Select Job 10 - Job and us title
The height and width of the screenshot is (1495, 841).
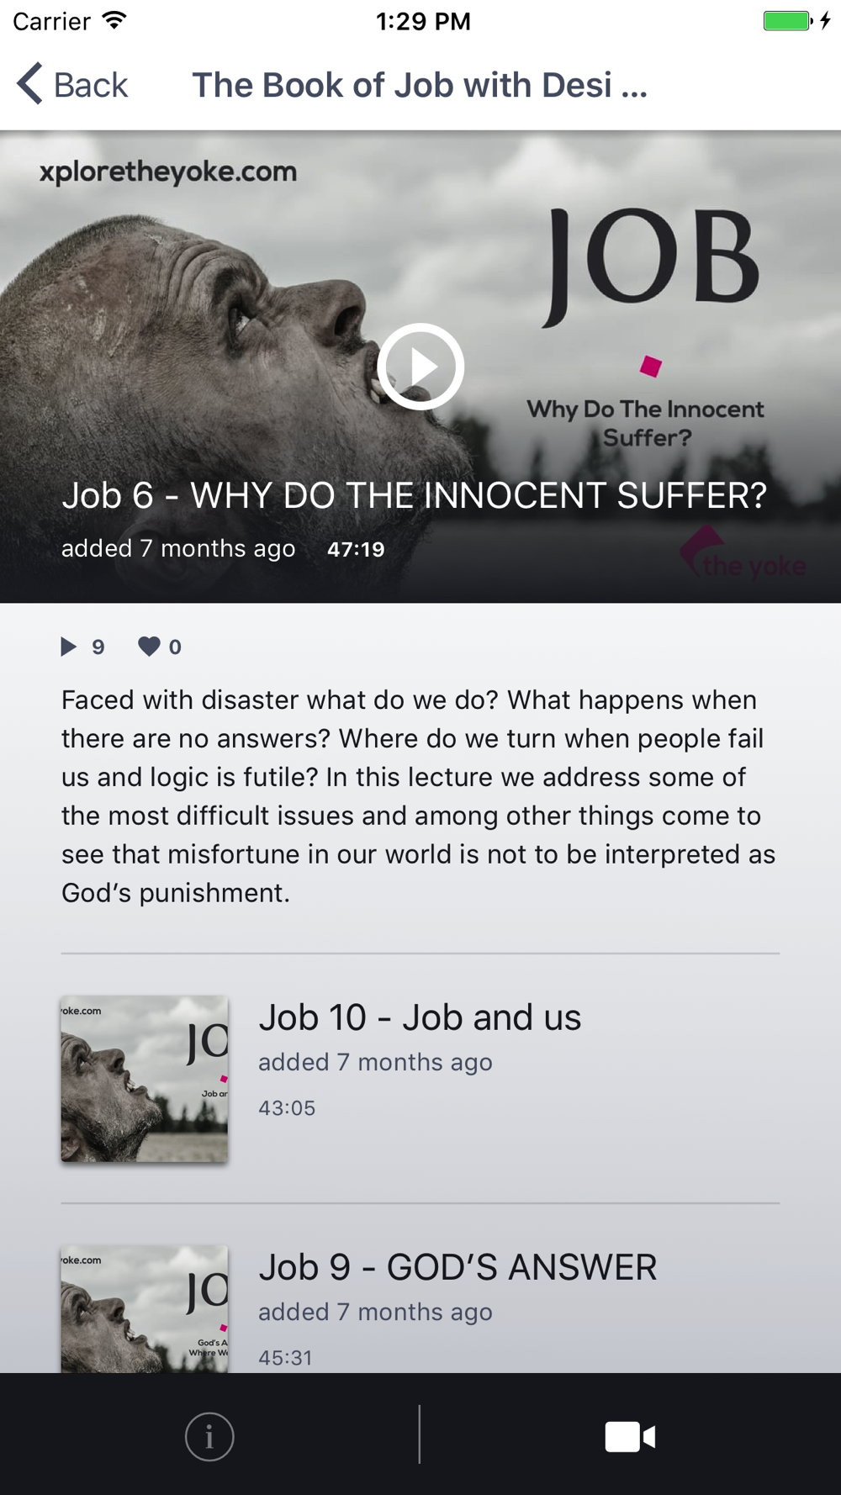click(420, 1017)
